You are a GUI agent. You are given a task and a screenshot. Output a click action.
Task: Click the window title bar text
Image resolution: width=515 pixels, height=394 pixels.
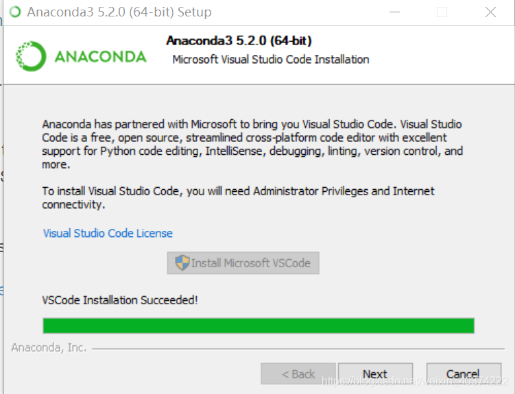tap(119, 12)
